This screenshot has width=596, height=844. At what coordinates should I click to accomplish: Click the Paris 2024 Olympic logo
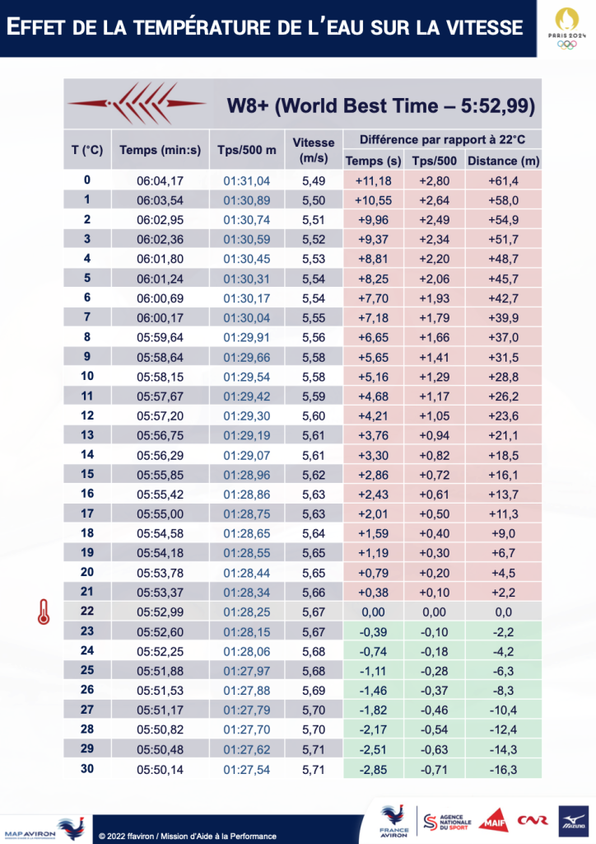tap(566, 28)
